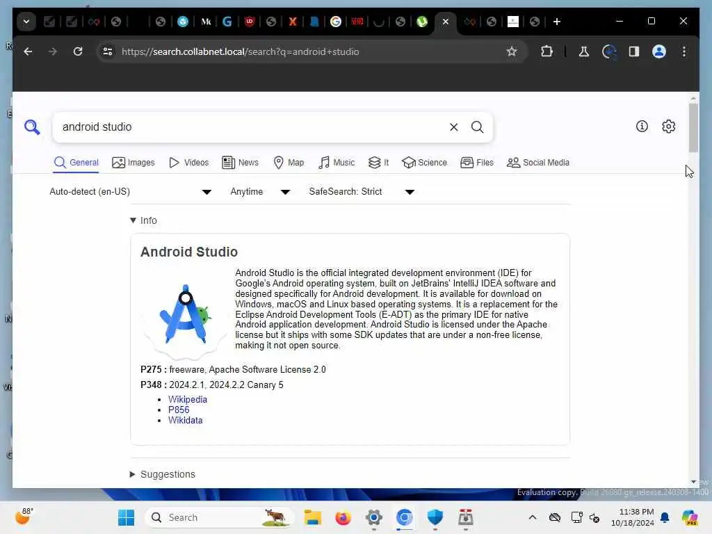Image resolution: width=712 pixels, height=534 pixels.
Task: Bookmark this page with the star icon
Action: pyautogui.click(x=512, y=51)
